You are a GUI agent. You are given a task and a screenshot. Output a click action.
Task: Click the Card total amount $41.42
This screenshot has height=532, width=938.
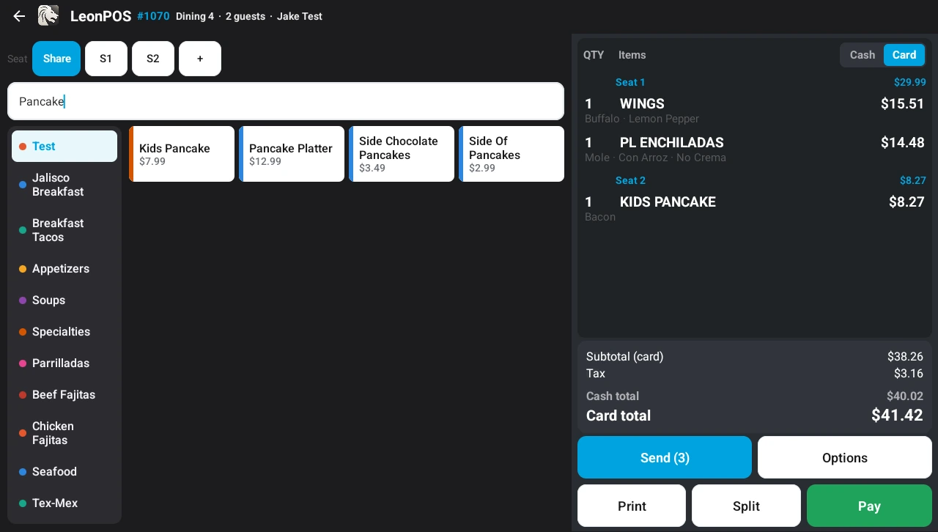tap(897, 415)
